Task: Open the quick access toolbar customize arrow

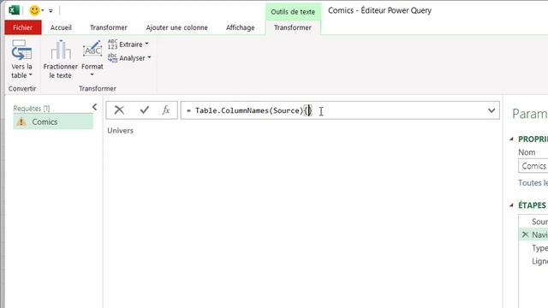Action: [51, 11]
